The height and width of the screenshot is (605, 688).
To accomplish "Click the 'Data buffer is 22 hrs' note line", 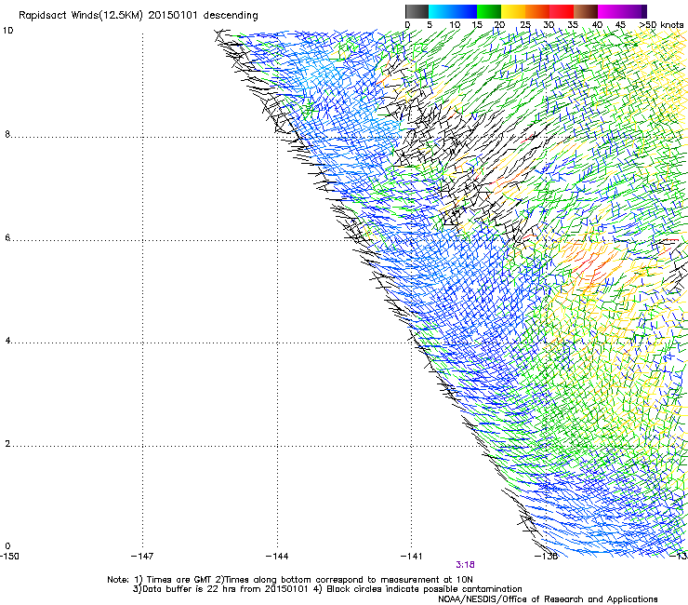I will pyautogui.click(x=327, y=589).
